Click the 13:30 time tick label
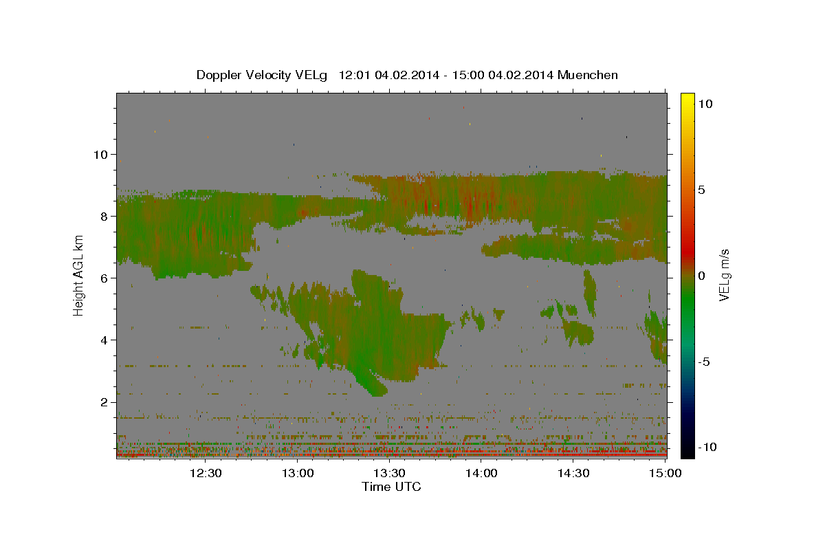Screen dimensions: 825x550 click(389, 473)
